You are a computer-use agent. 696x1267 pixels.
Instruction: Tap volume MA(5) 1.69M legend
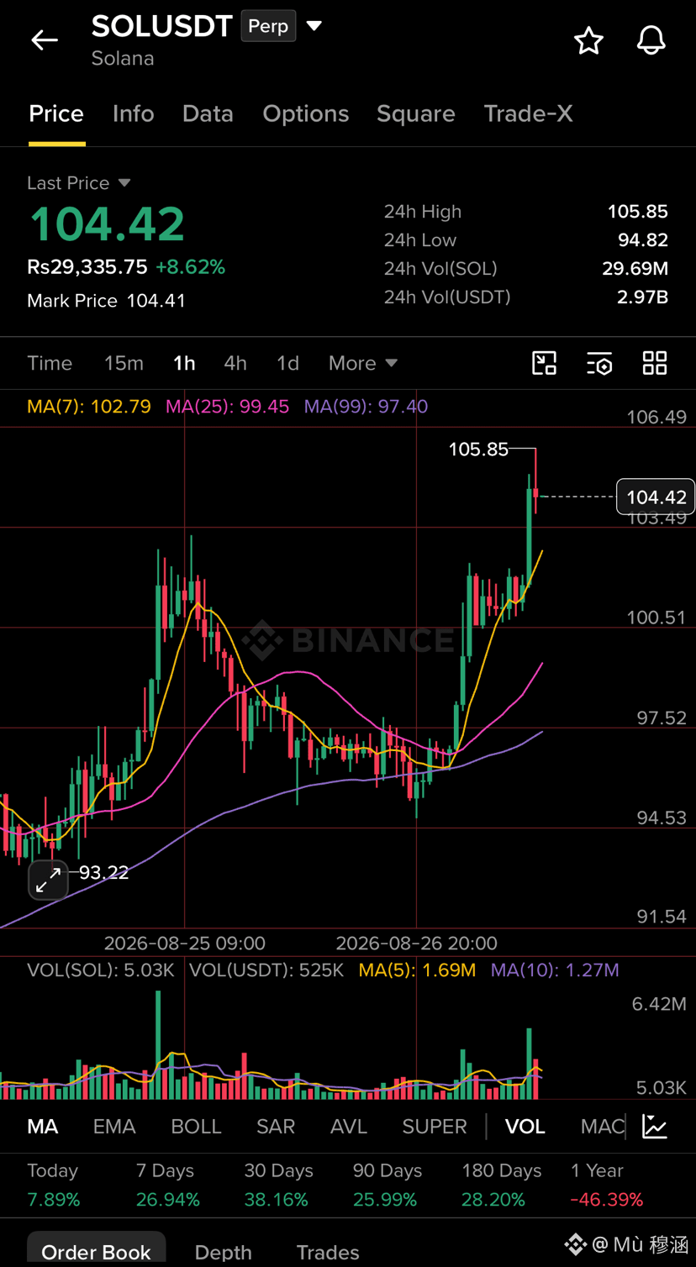coord(417,970)
